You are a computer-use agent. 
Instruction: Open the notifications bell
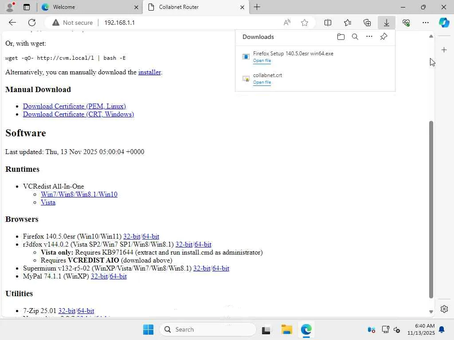pyautogui.click(x=442, y=329)
